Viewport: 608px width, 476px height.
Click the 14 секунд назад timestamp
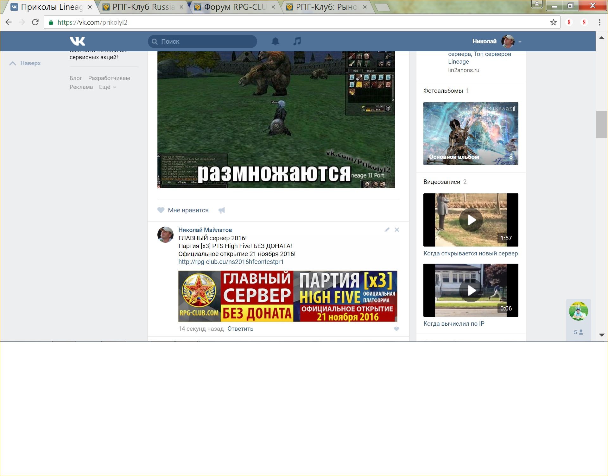pos(201,329)
